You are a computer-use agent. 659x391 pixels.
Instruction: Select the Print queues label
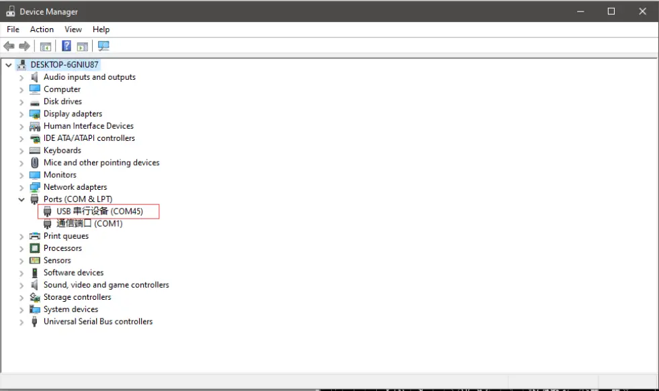(66, 236)
